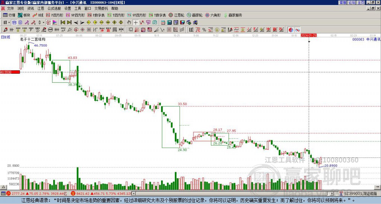Jump to last bar with right-end arrow
381x204 pixels.
click(69, 22)
